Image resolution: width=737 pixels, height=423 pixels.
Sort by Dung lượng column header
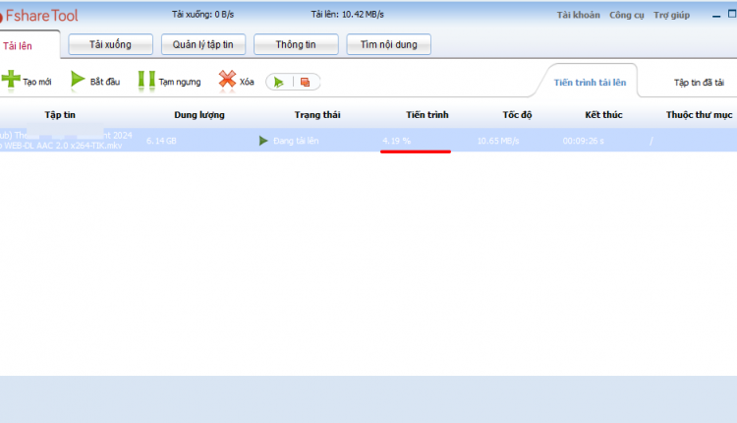point(199,115)
